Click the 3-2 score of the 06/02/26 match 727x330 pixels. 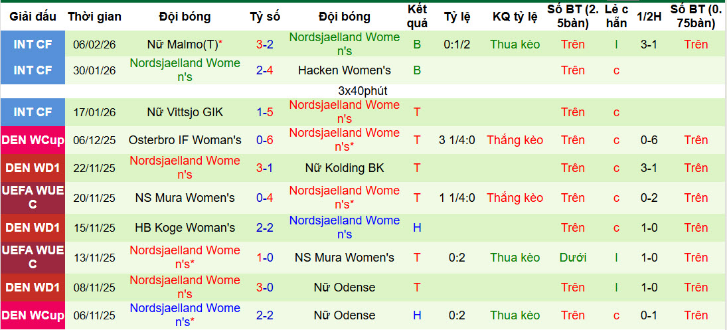click(x=265, y=44)
